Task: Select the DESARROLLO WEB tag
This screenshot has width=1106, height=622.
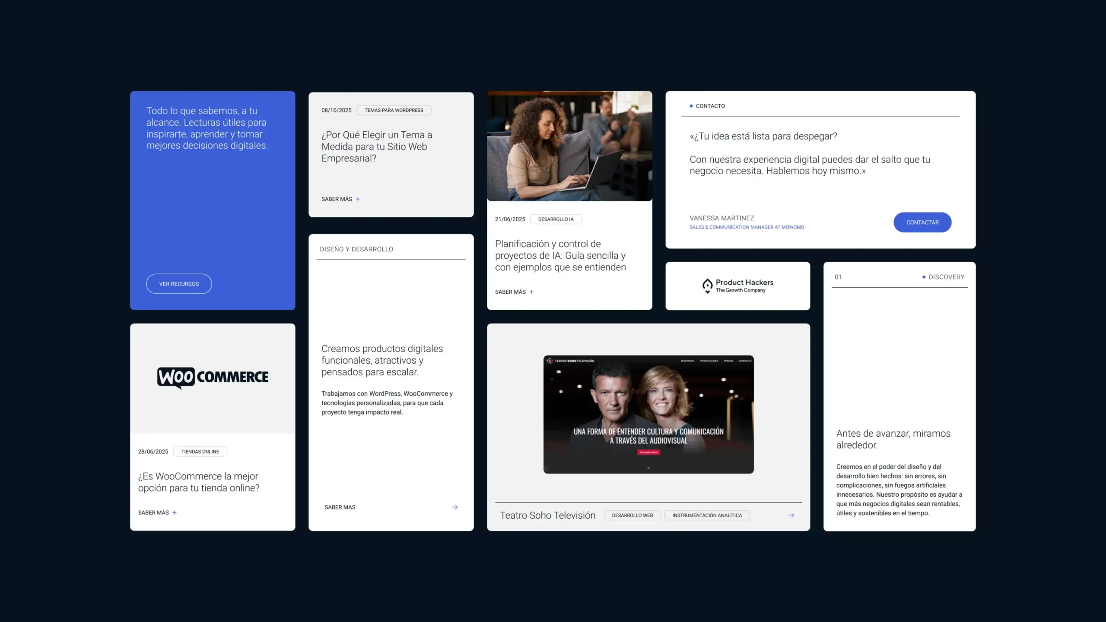Action: point(632,515)
